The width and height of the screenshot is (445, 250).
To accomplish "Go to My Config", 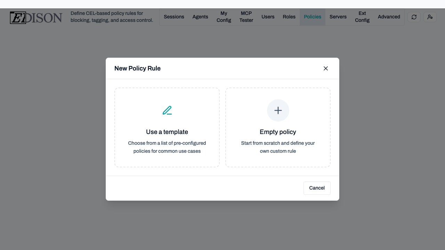I will [x=224, y=17].
